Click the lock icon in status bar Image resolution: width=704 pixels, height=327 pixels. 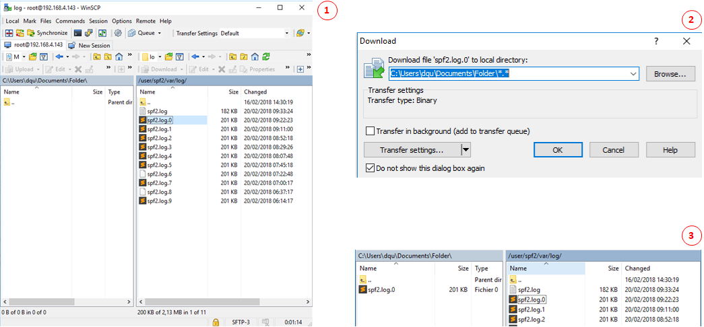point(215,322)
